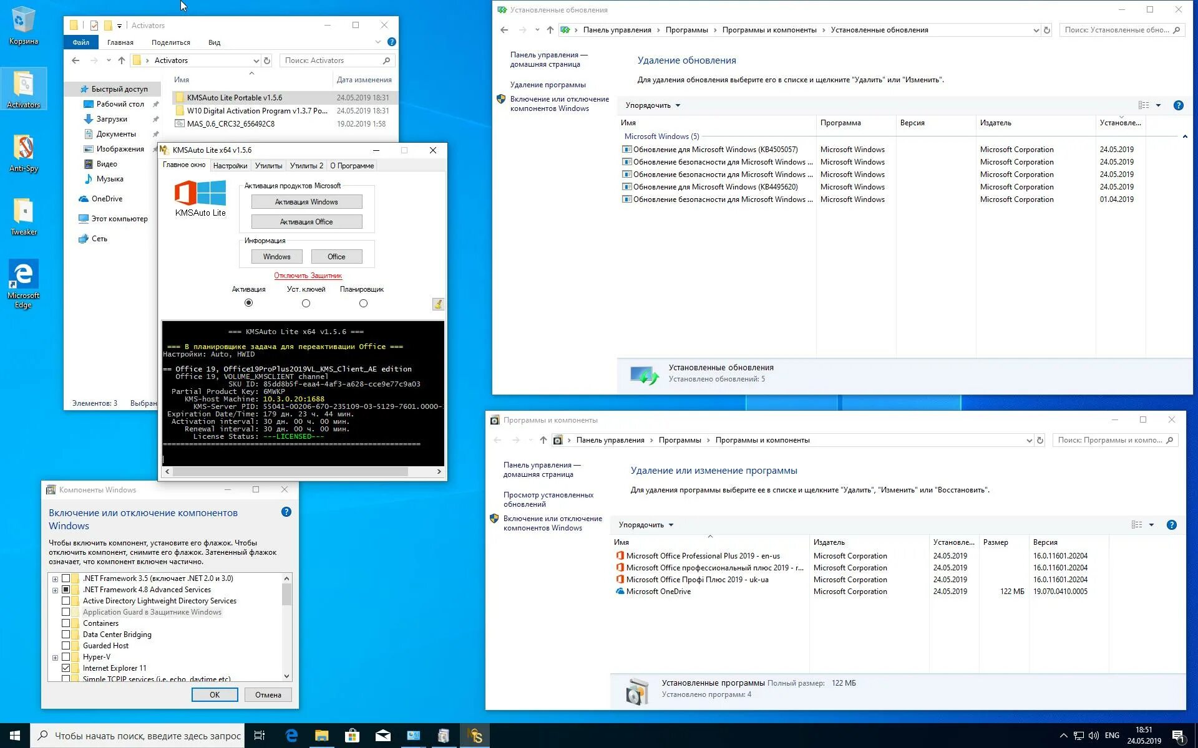Open Файл ribbon tab in Activators explorer
This screenshot has height=748, width=1198.
coord(80,42)
